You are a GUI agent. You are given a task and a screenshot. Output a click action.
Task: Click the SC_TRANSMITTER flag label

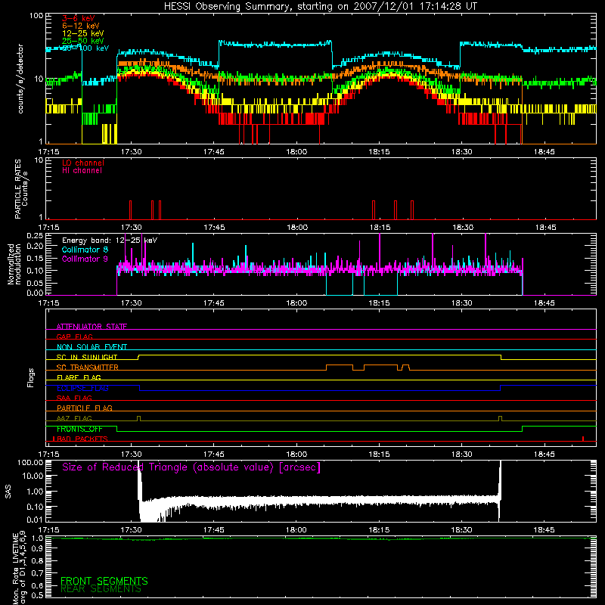coord(88,367)
